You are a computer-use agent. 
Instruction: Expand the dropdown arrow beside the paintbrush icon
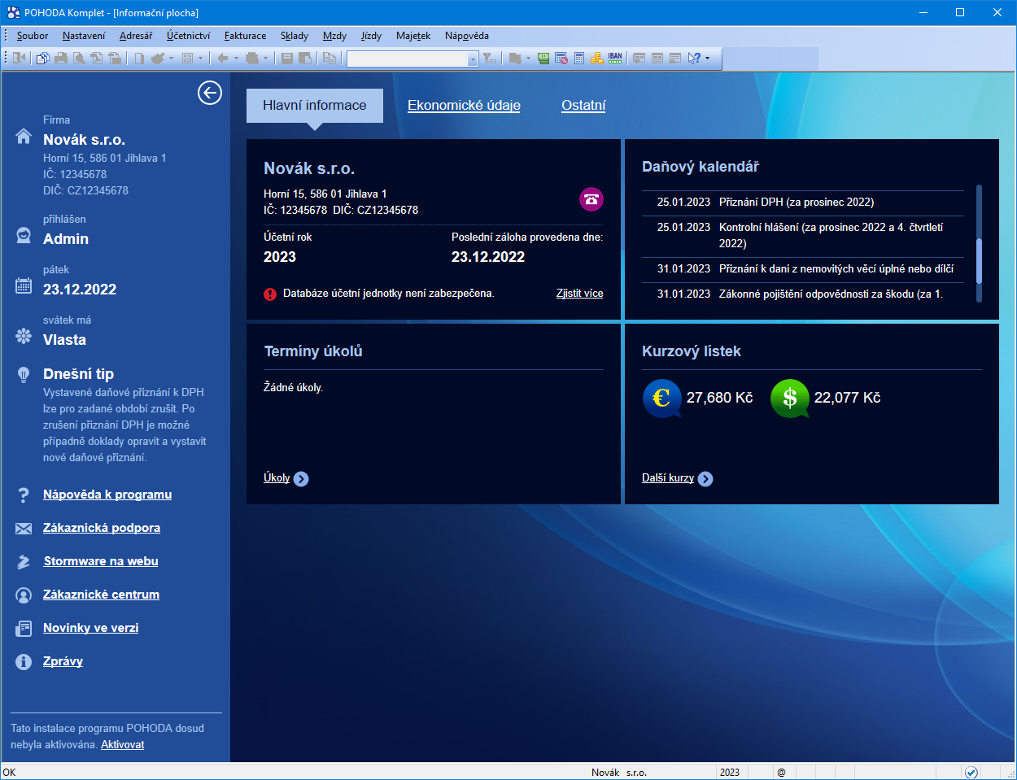coord(171,58)
